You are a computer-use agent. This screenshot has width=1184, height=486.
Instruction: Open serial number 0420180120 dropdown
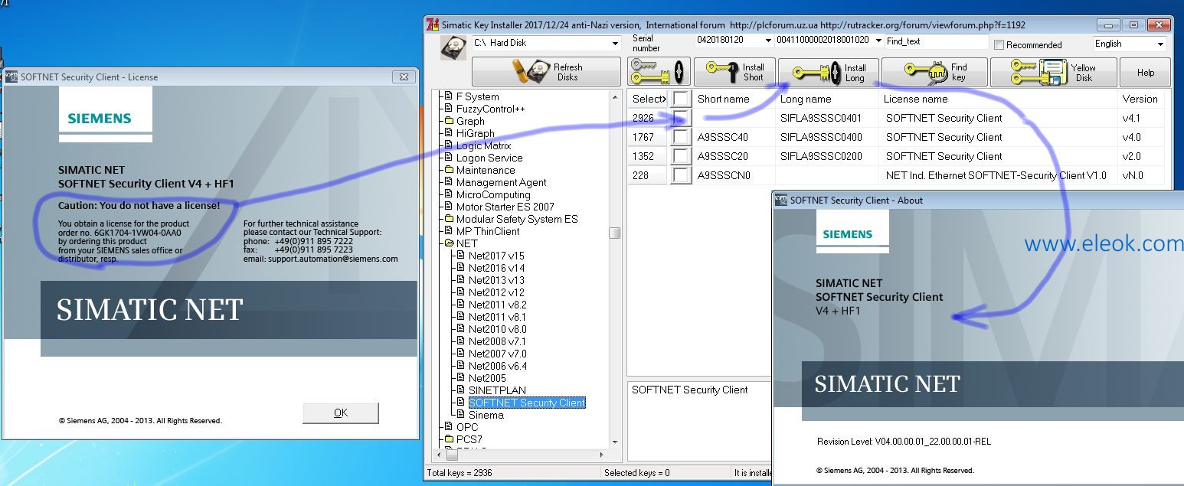pos(768,41)
